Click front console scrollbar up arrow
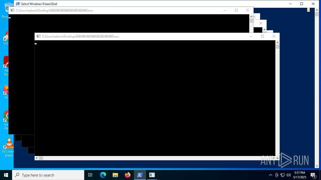The height and width of the screenshot is (180, 321). pyautogui.click(x=277, y=42)
